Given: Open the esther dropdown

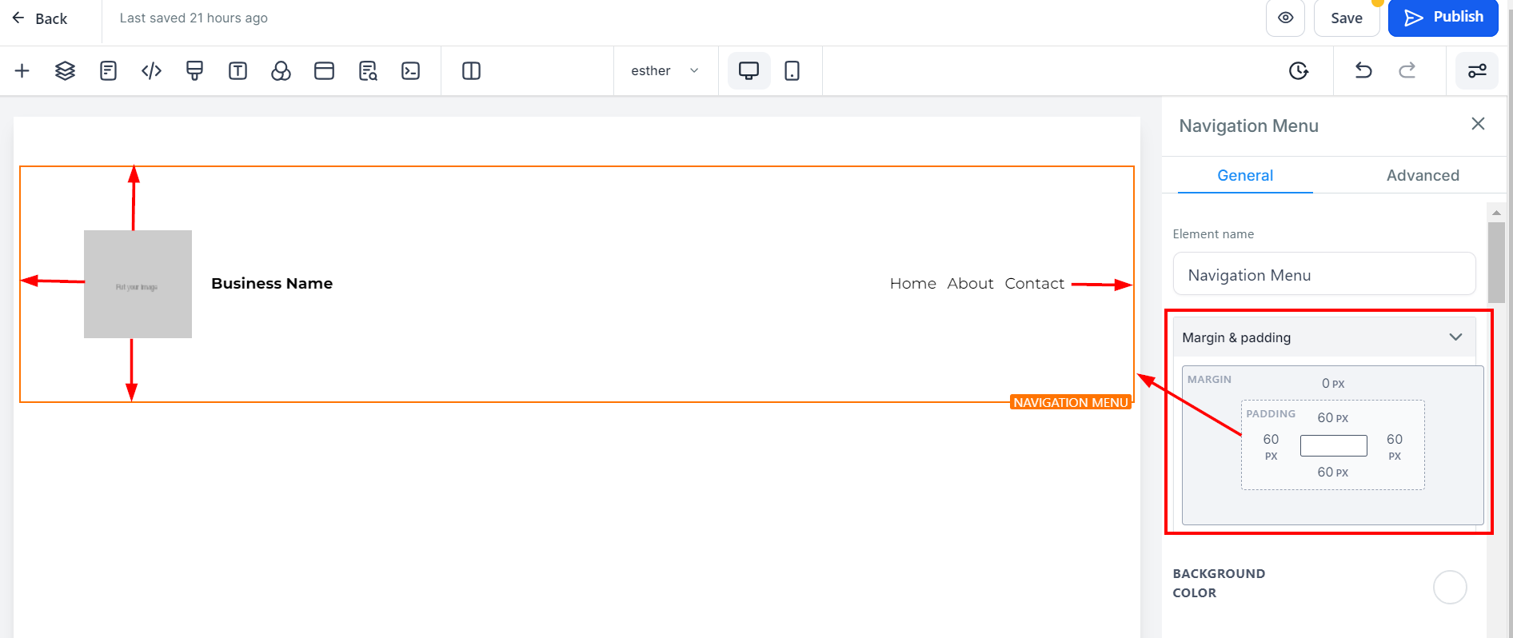Looking at the screenshot, I should (665, 71).
